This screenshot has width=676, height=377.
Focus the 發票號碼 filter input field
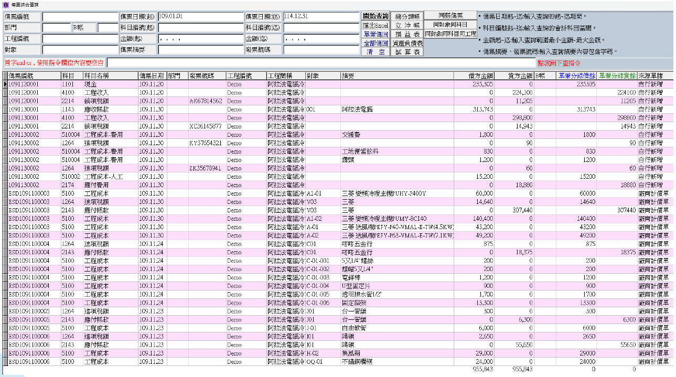pos(321,50)
